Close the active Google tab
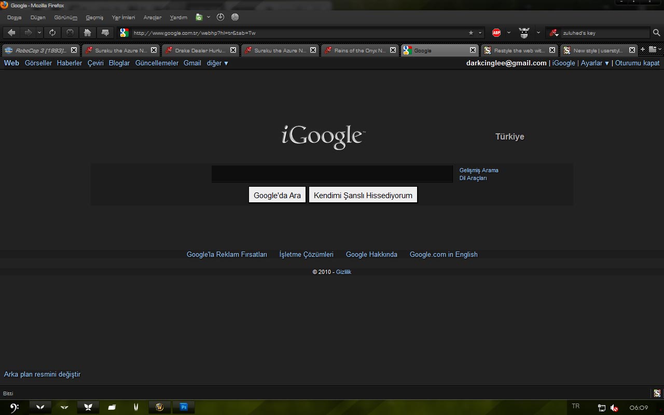Image resolution: width=664 pixels, height=415 pixels. point(473,50)
